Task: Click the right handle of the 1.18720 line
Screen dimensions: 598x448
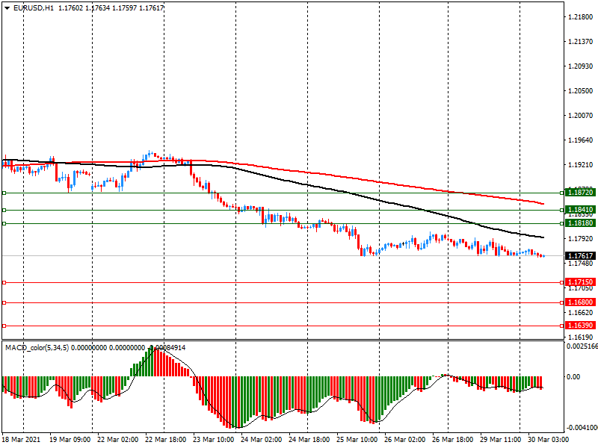Action: 561,193
